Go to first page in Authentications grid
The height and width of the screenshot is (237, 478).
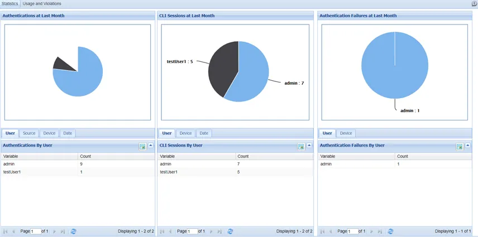6,231
